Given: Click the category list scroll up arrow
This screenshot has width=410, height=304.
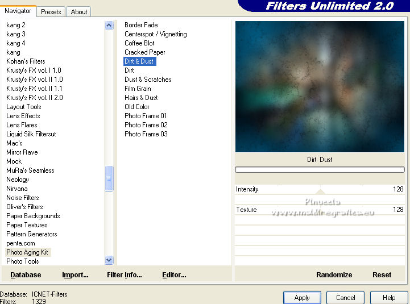Looking at the screenshot, I should pos(109,26).
